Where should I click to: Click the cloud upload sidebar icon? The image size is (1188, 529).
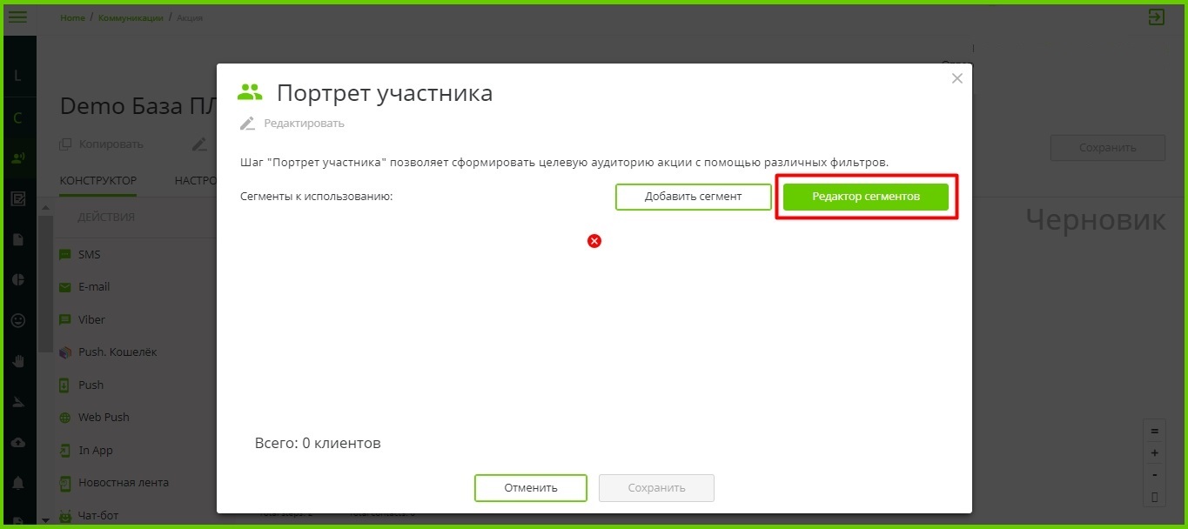tap(17, 442)
